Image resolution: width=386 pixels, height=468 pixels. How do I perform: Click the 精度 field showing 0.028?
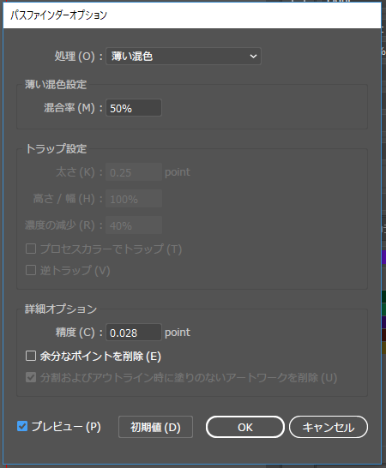pos(134,333)
